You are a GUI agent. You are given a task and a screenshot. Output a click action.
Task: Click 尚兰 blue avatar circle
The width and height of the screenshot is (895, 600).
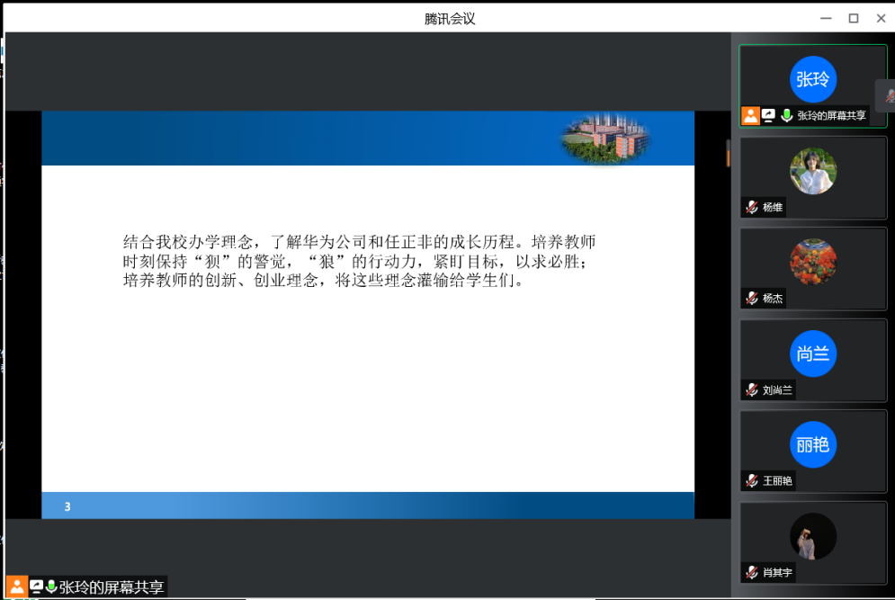(813, 354)
